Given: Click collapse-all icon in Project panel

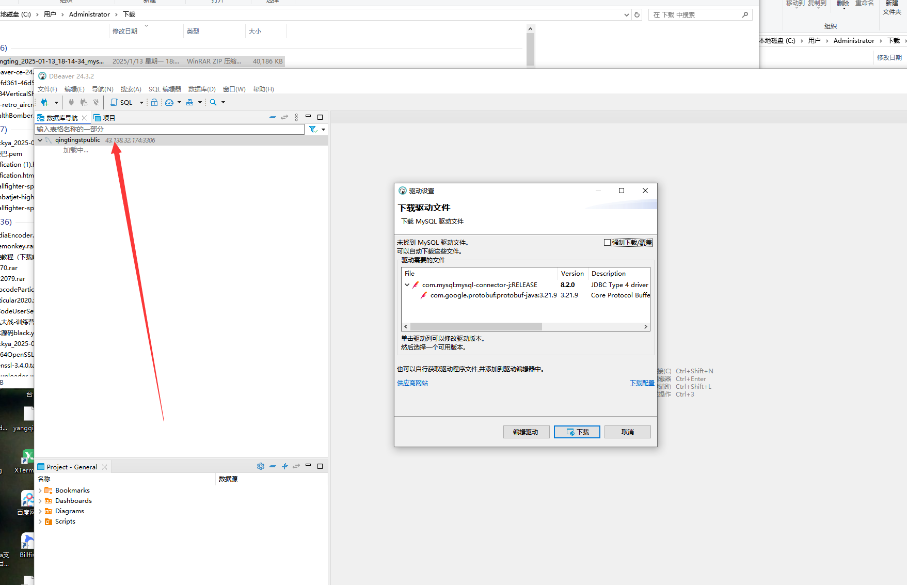Looking at the screenshot, I should (273, 466).
